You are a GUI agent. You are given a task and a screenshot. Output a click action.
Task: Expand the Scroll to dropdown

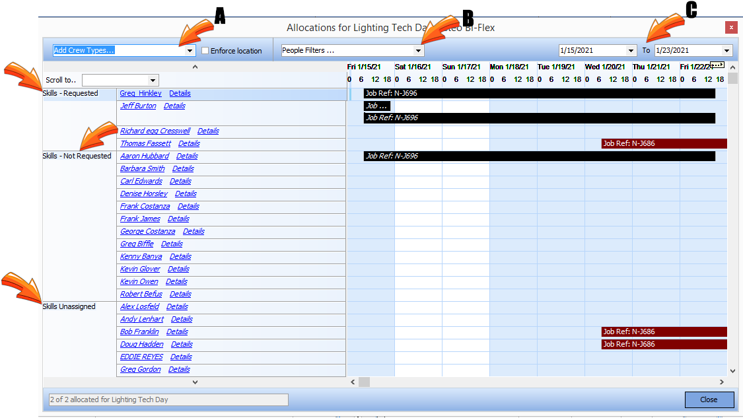[x=153, y=81]
